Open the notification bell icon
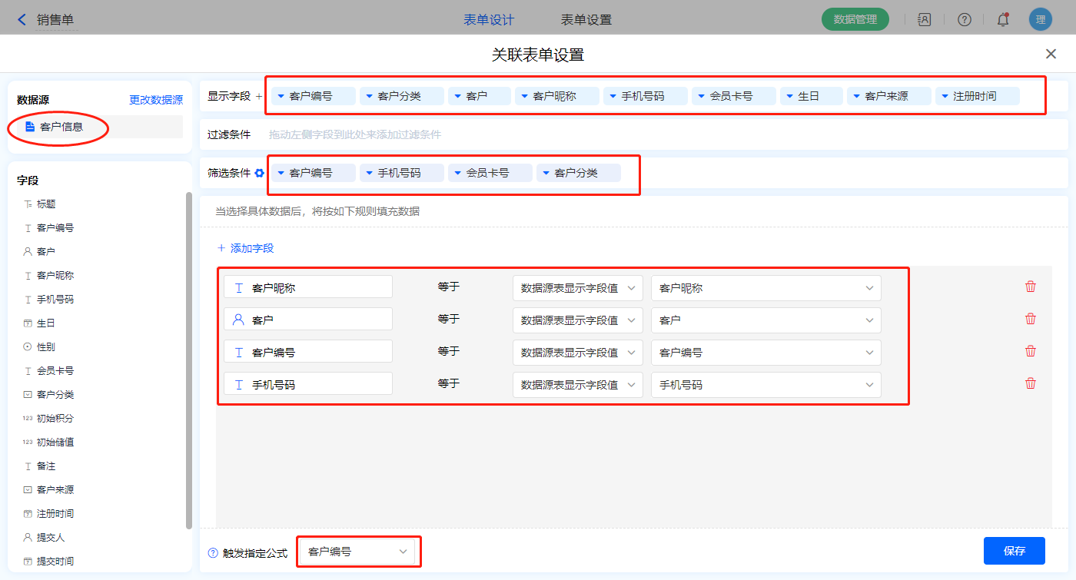 point(1002,20)
